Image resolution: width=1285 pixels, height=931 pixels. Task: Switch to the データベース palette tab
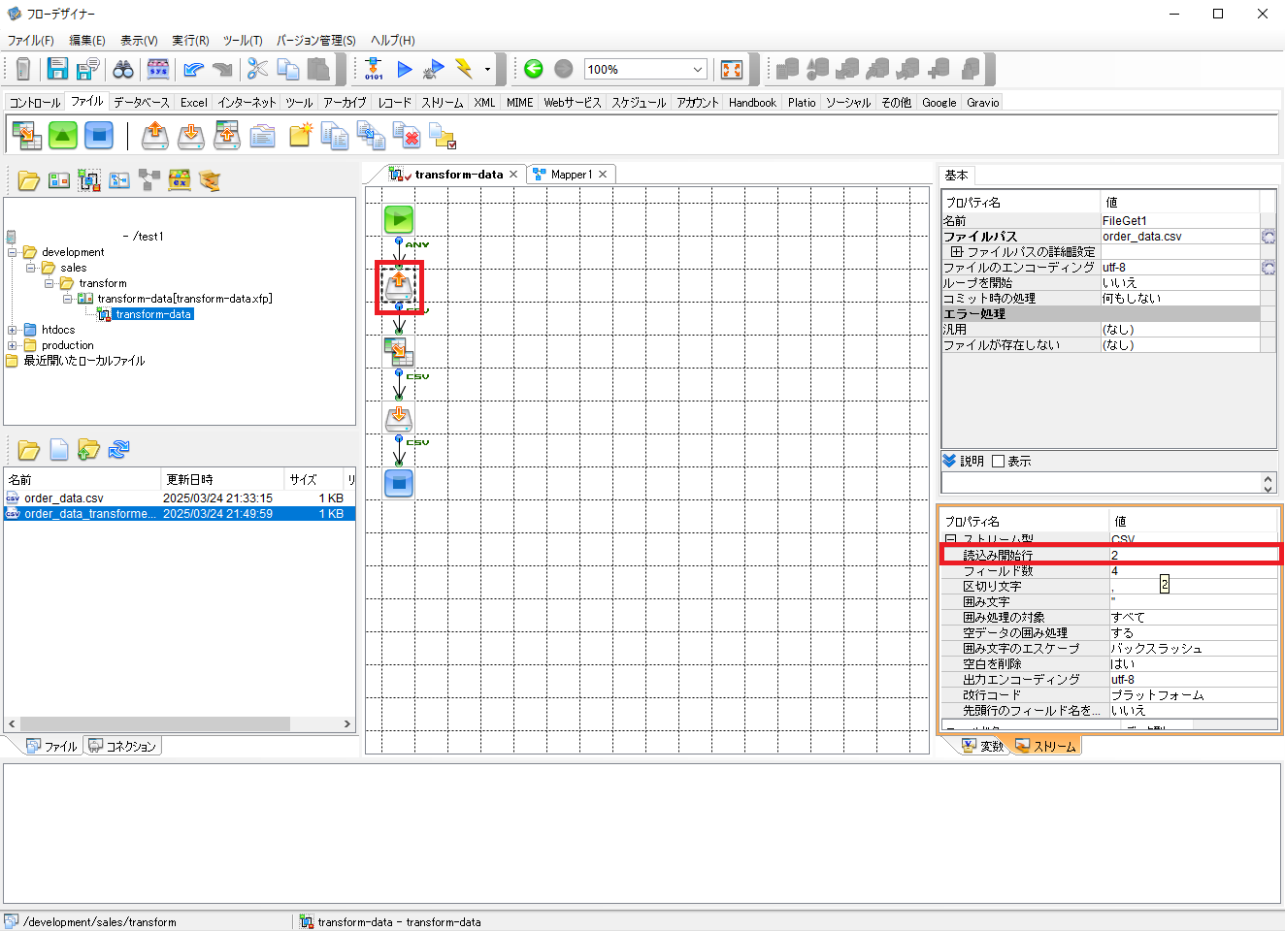pyautogui.click(x=141, y=102)
